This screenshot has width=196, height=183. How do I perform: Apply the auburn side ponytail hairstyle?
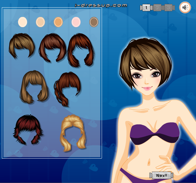pos(67,89)
